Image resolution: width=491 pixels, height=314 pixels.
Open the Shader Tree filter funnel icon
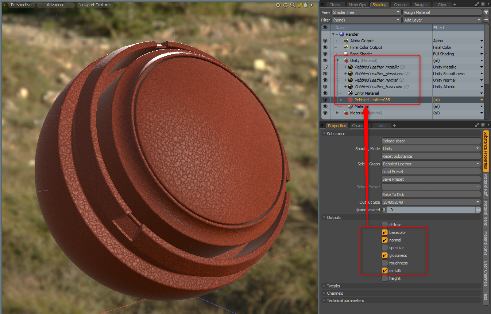coord(486,12)
